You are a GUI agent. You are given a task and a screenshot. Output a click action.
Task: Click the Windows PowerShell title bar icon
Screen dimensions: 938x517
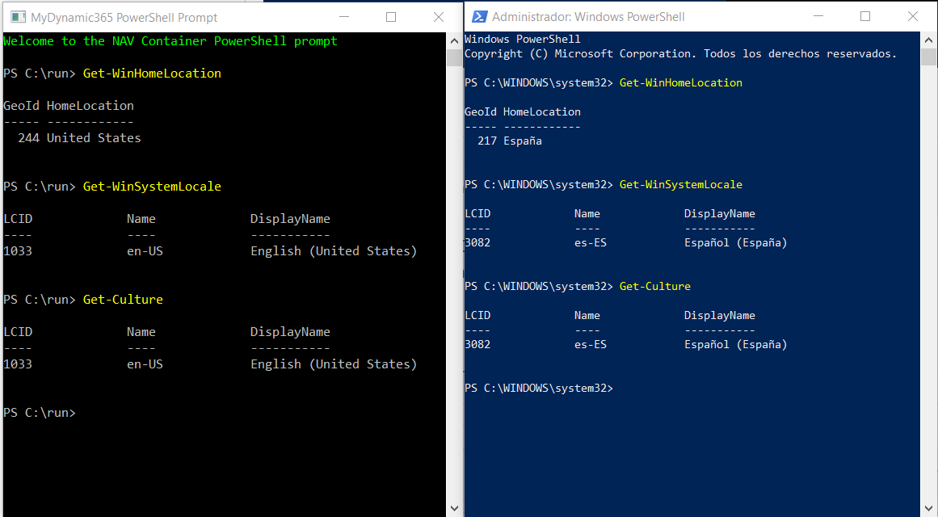(x=480, y=17)
